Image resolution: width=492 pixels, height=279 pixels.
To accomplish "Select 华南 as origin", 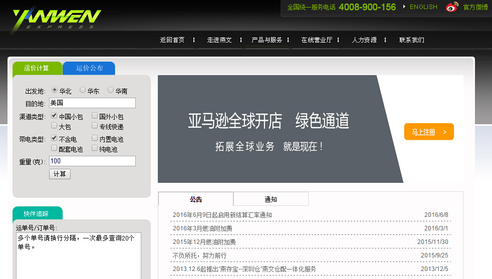I will (110, 90).
